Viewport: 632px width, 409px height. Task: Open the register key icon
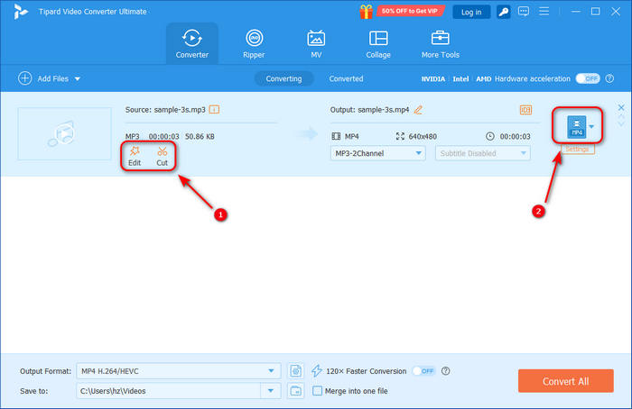(x=504, y=12)
